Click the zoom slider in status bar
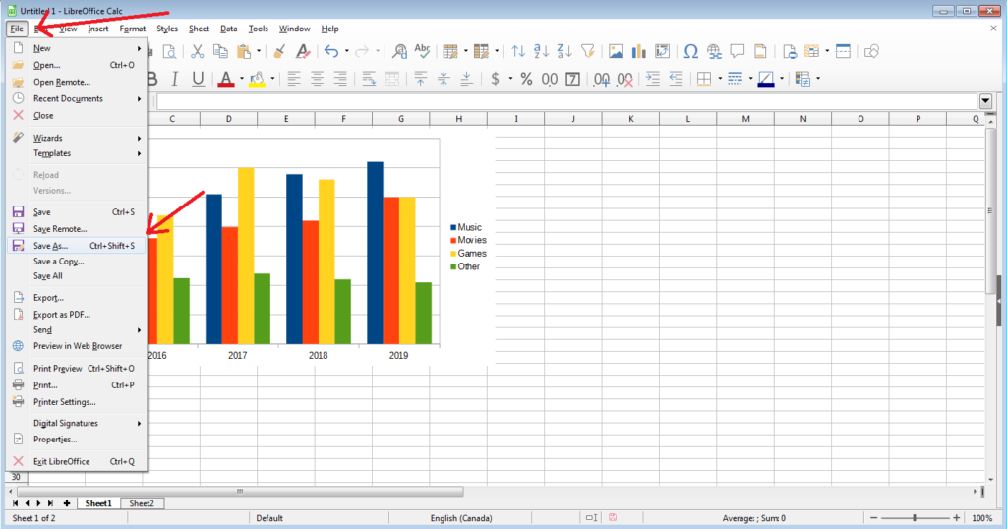The image size is (1007, 529). (x=915, y=517)
